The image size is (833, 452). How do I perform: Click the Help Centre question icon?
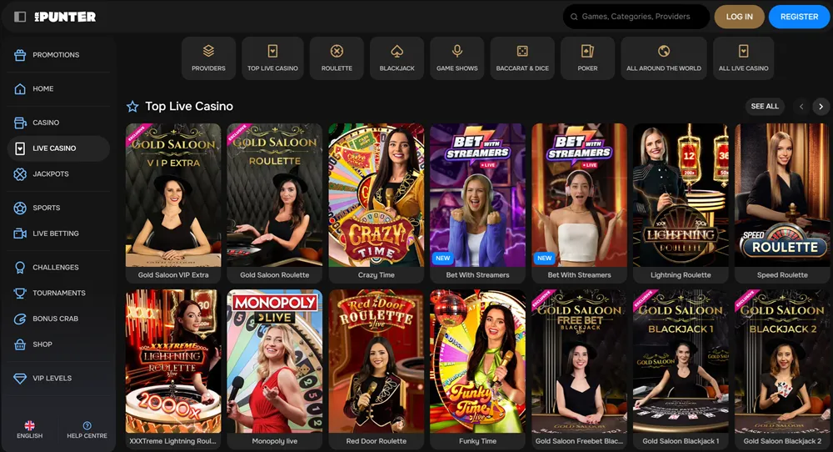click(87, 425)
